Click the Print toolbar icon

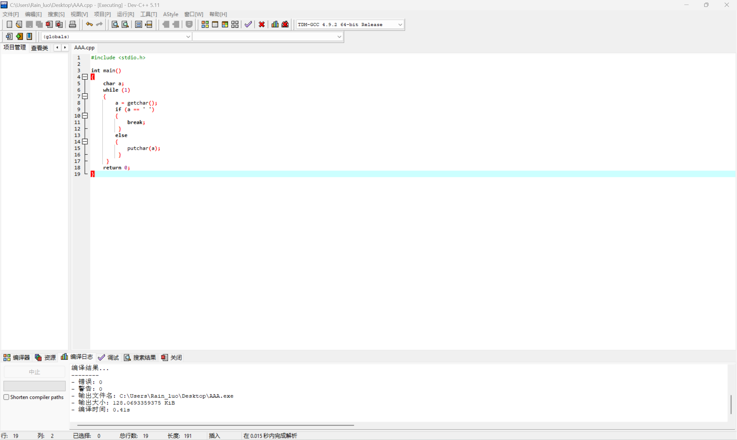click(72, 24)
